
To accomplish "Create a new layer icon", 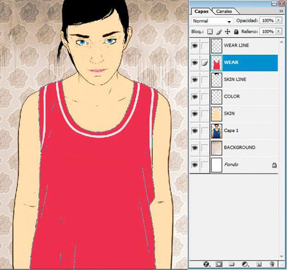I will point(259,264).
